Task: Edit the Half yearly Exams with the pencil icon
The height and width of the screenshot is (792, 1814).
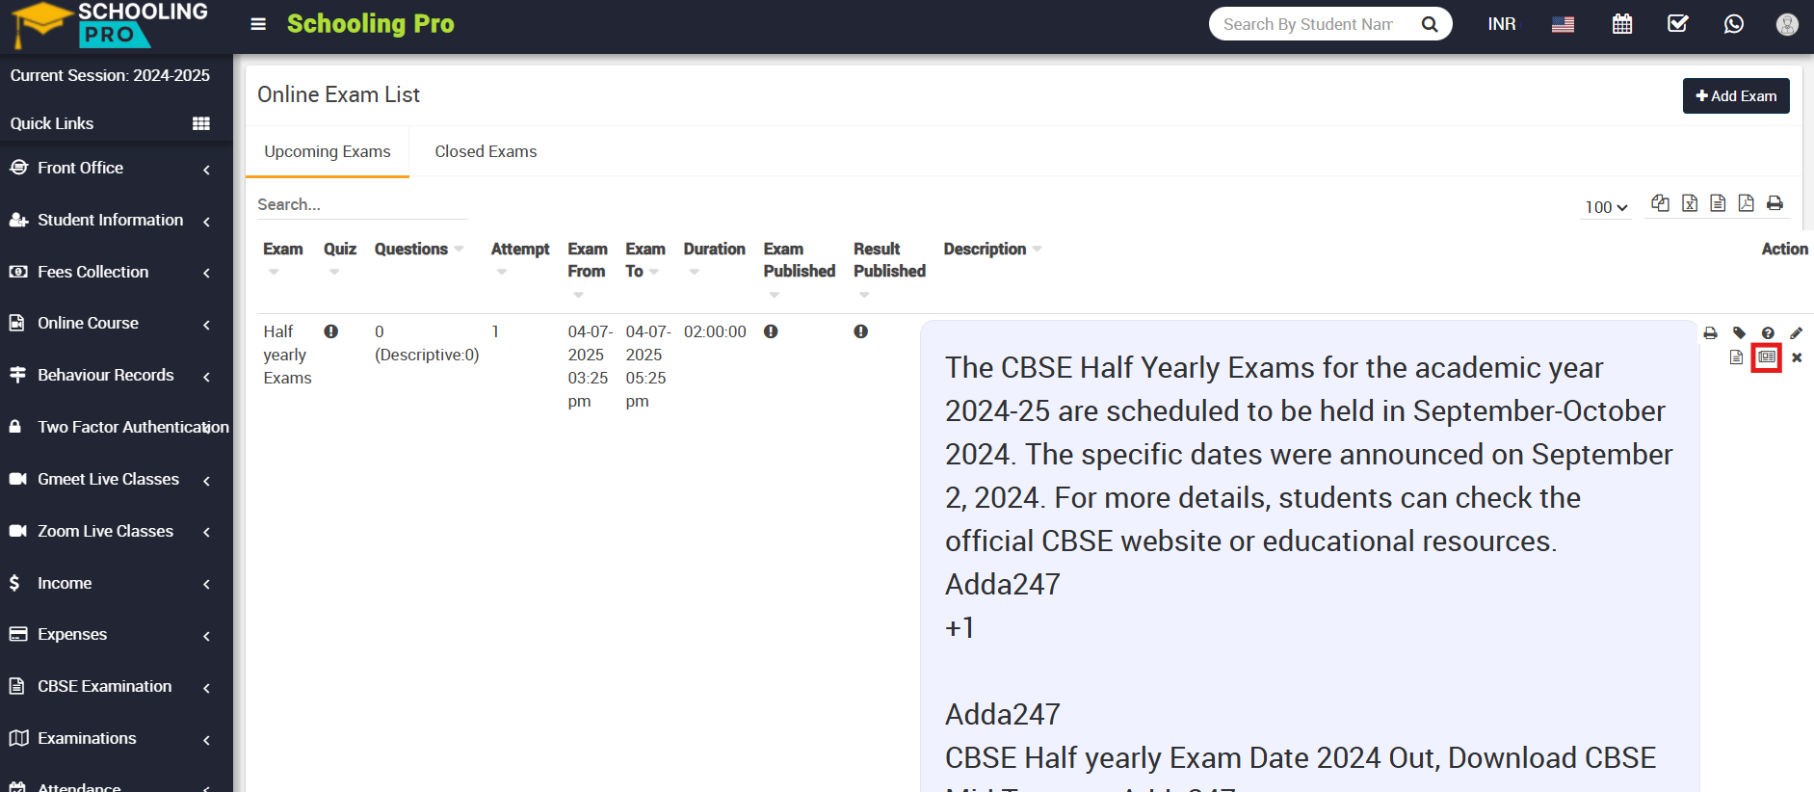Action: (x=1796, y=333)
